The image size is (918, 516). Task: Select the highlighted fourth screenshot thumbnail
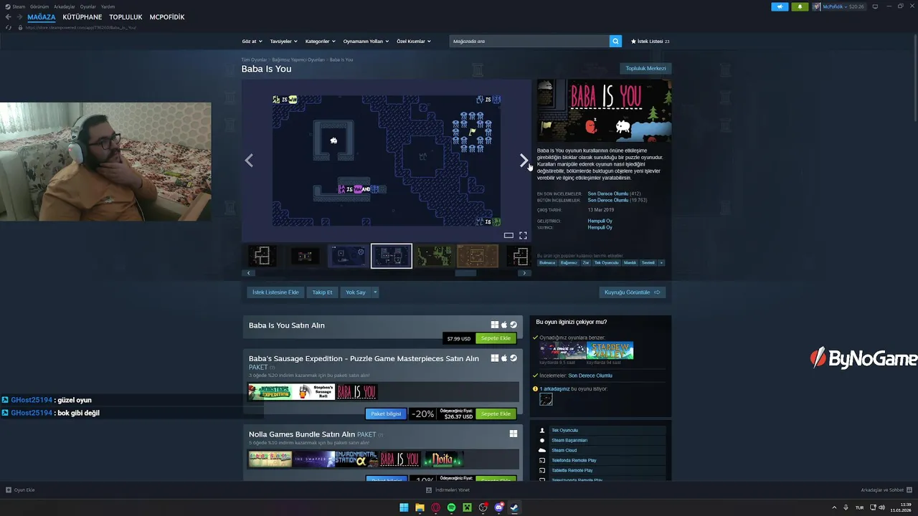(392, 256)
